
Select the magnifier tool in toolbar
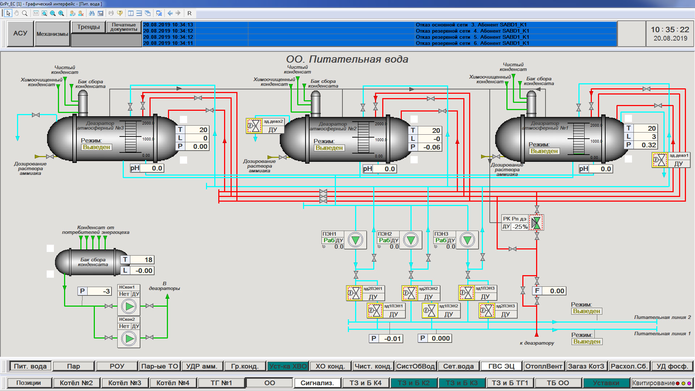coord(25,13)
